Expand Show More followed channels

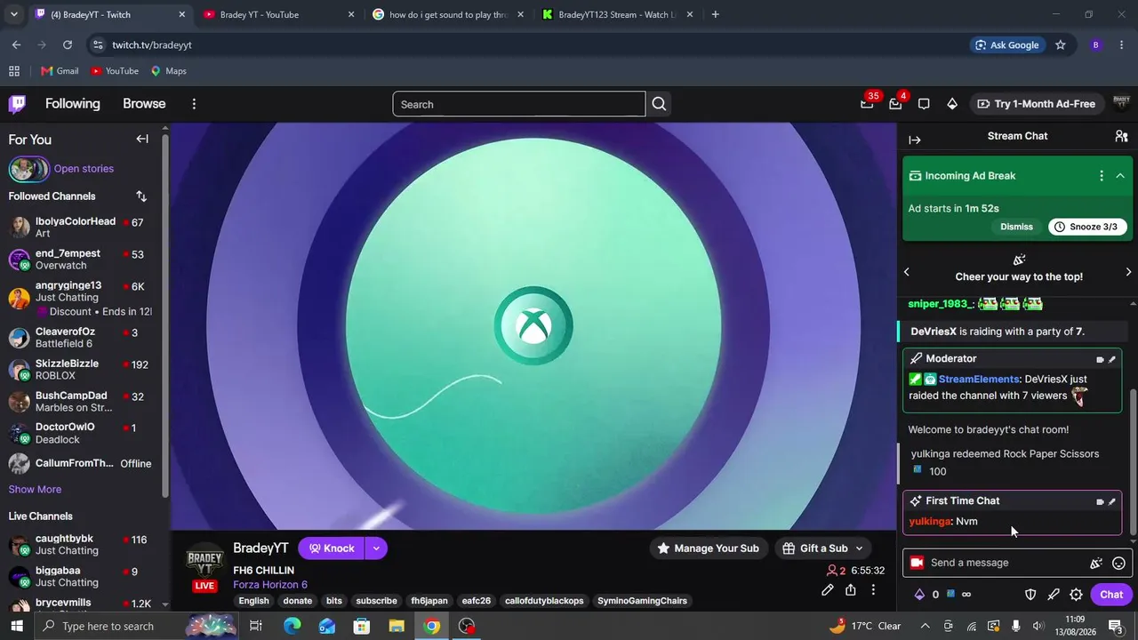pyautogui.click(x=35, y=490)
